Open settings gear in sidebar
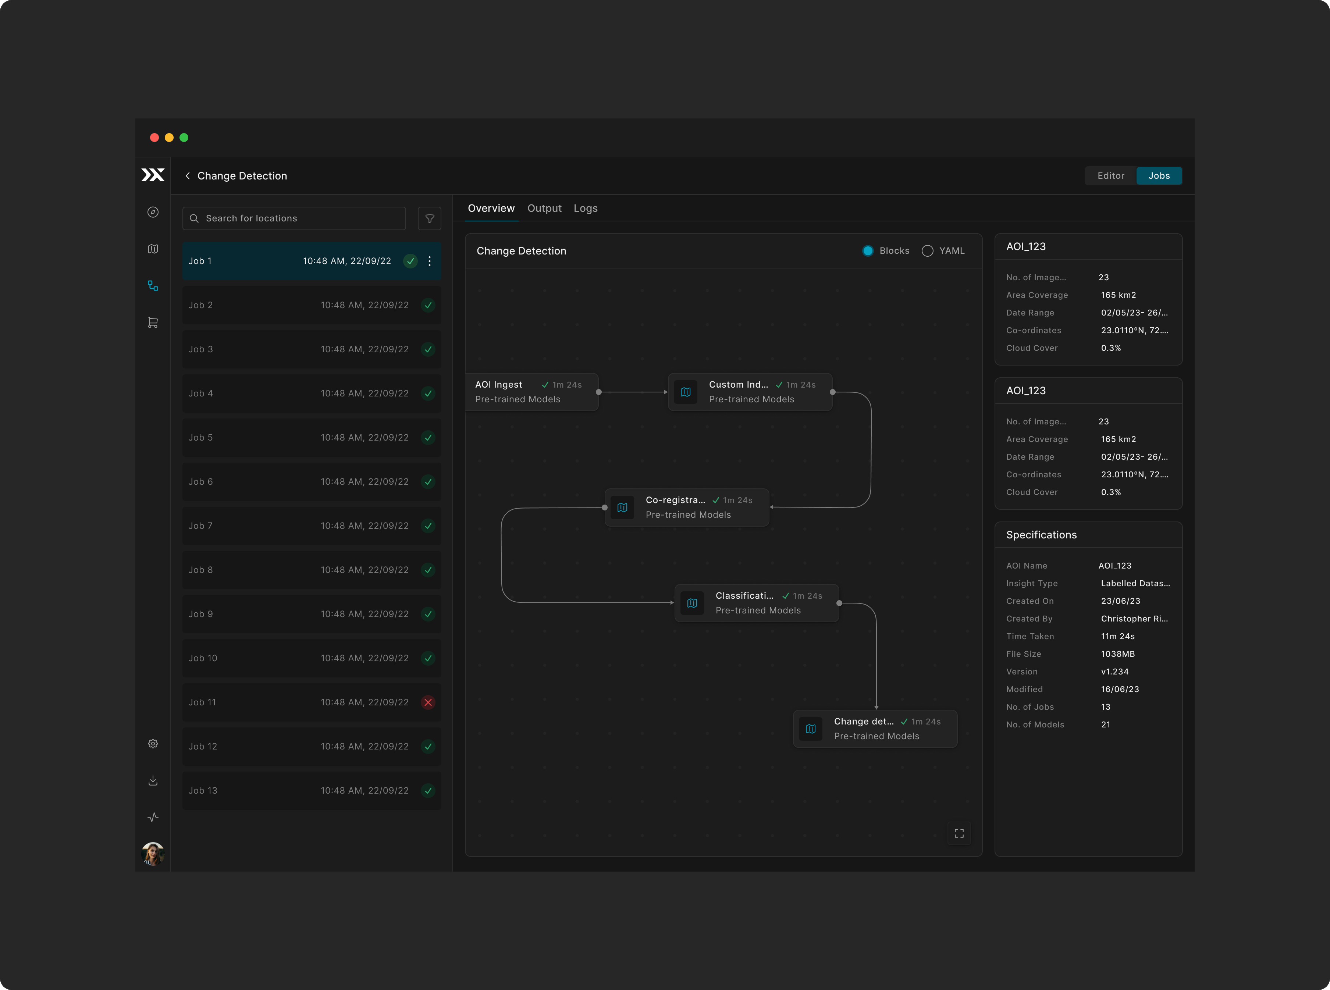Image resolution: width=1330 pixels, height=990 pixels. click(x=153, y=744)
